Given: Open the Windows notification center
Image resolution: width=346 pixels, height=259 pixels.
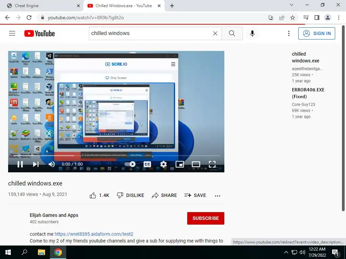Looking at the screenshot, I should coord(335,253).
